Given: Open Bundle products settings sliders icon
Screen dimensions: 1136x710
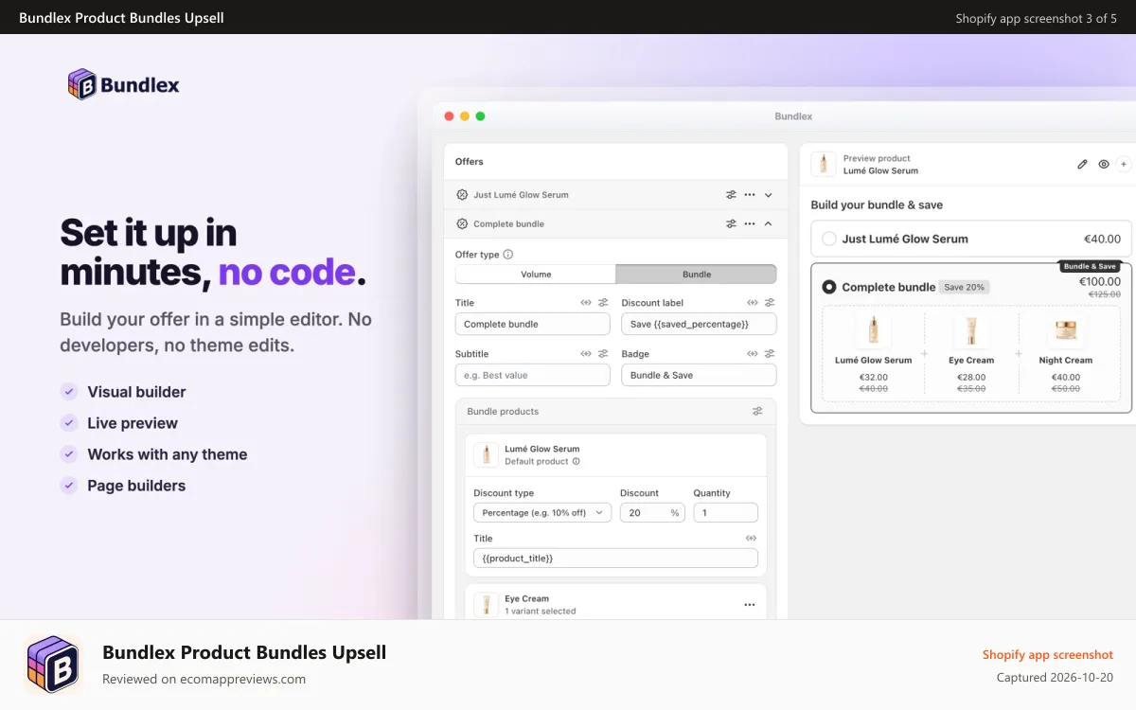Looking at the screenshot, I should click(x=757, y=412).
